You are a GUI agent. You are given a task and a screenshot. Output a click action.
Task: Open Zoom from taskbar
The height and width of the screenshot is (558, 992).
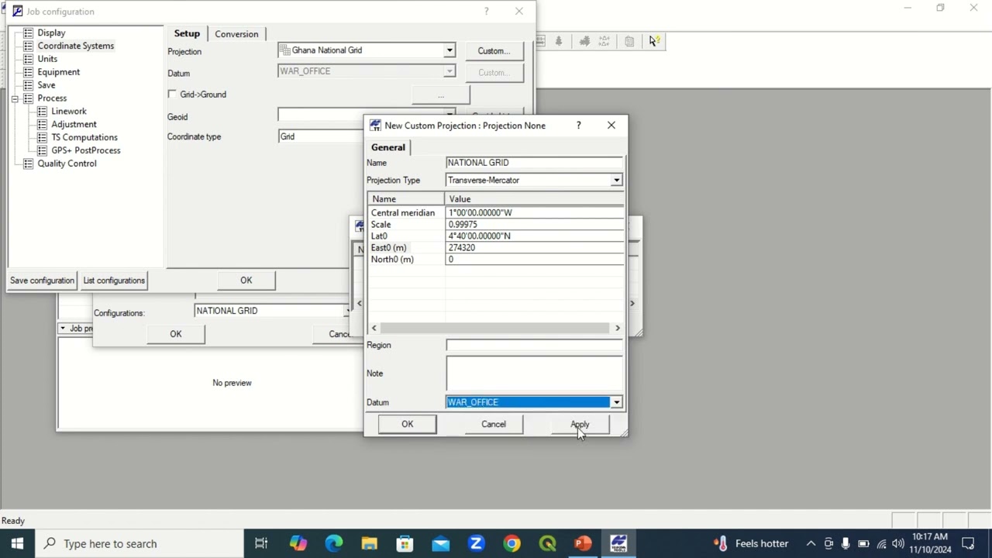[x=476, y=543]
